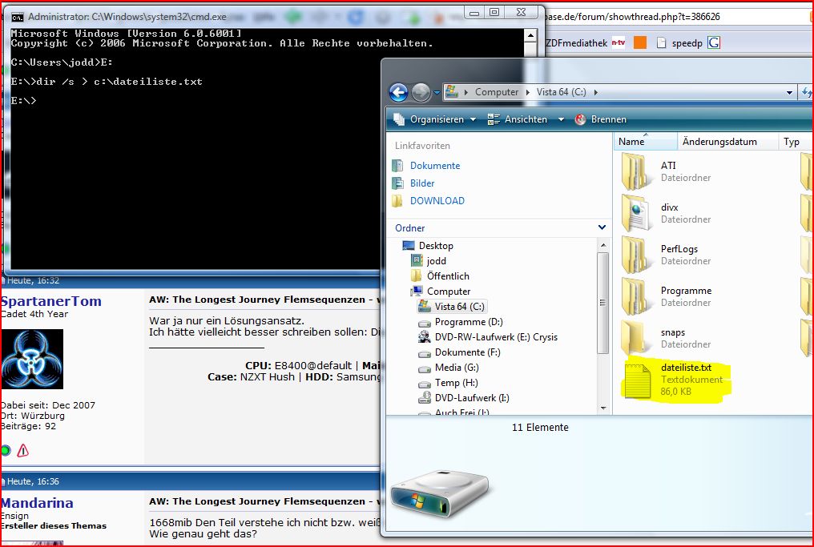The height and width of the screenshot is (547, 814).
Task: Open SpartanerTom forum profile link
Action: [x=51, y=301]
